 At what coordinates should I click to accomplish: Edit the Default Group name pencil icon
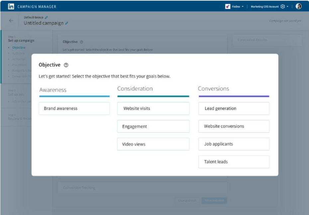pyautogui.click(x=46, y=17)
